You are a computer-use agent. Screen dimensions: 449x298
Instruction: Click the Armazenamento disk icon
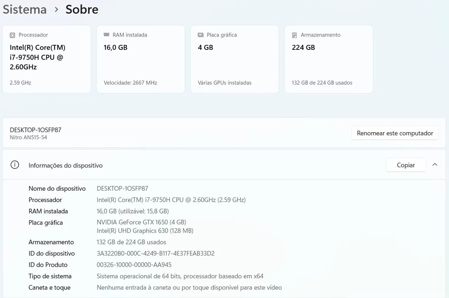(x=295, y=35)
